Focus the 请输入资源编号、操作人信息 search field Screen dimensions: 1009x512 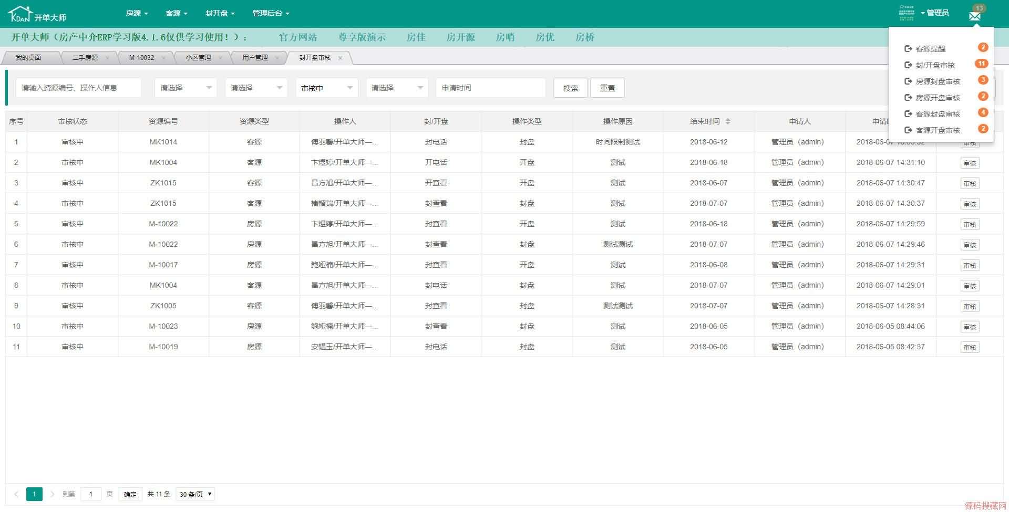coord(78,88)
